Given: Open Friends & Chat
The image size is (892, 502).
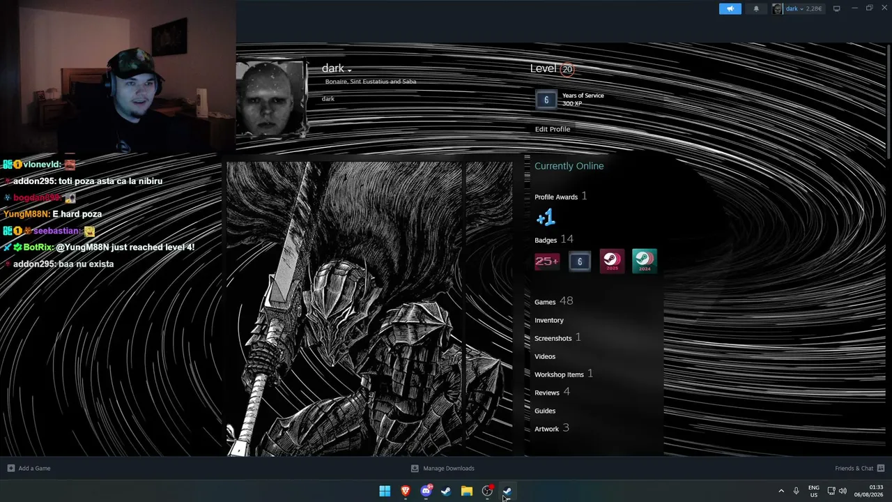Looking at the screenshot, I should [x=859, y=469].
